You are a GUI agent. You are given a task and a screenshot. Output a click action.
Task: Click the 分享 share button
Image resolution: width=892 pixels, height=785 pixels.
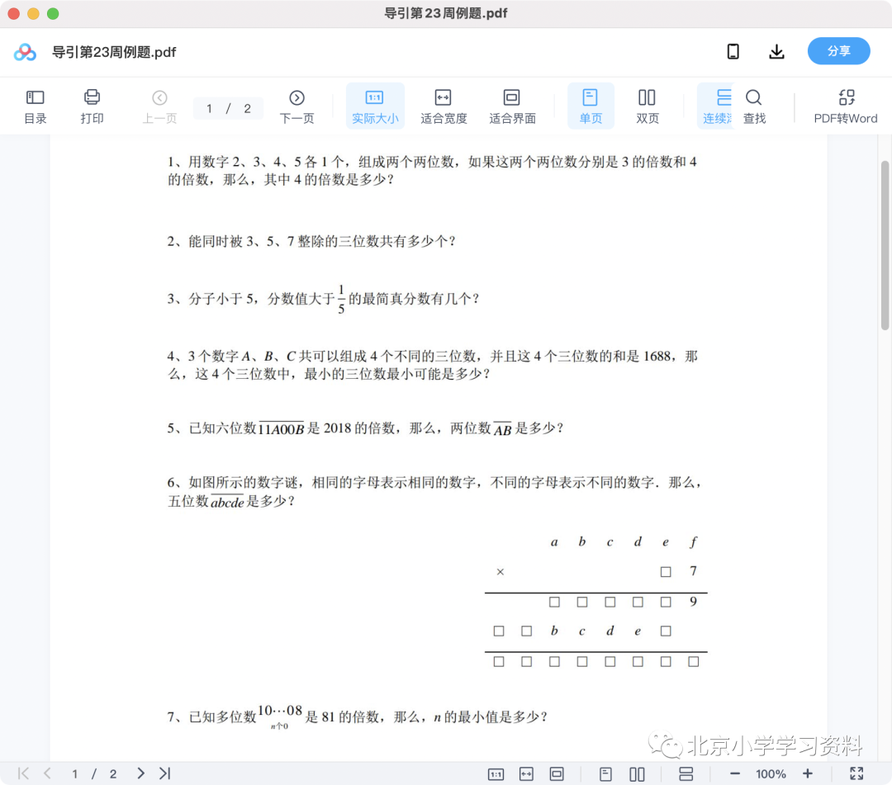838,51
